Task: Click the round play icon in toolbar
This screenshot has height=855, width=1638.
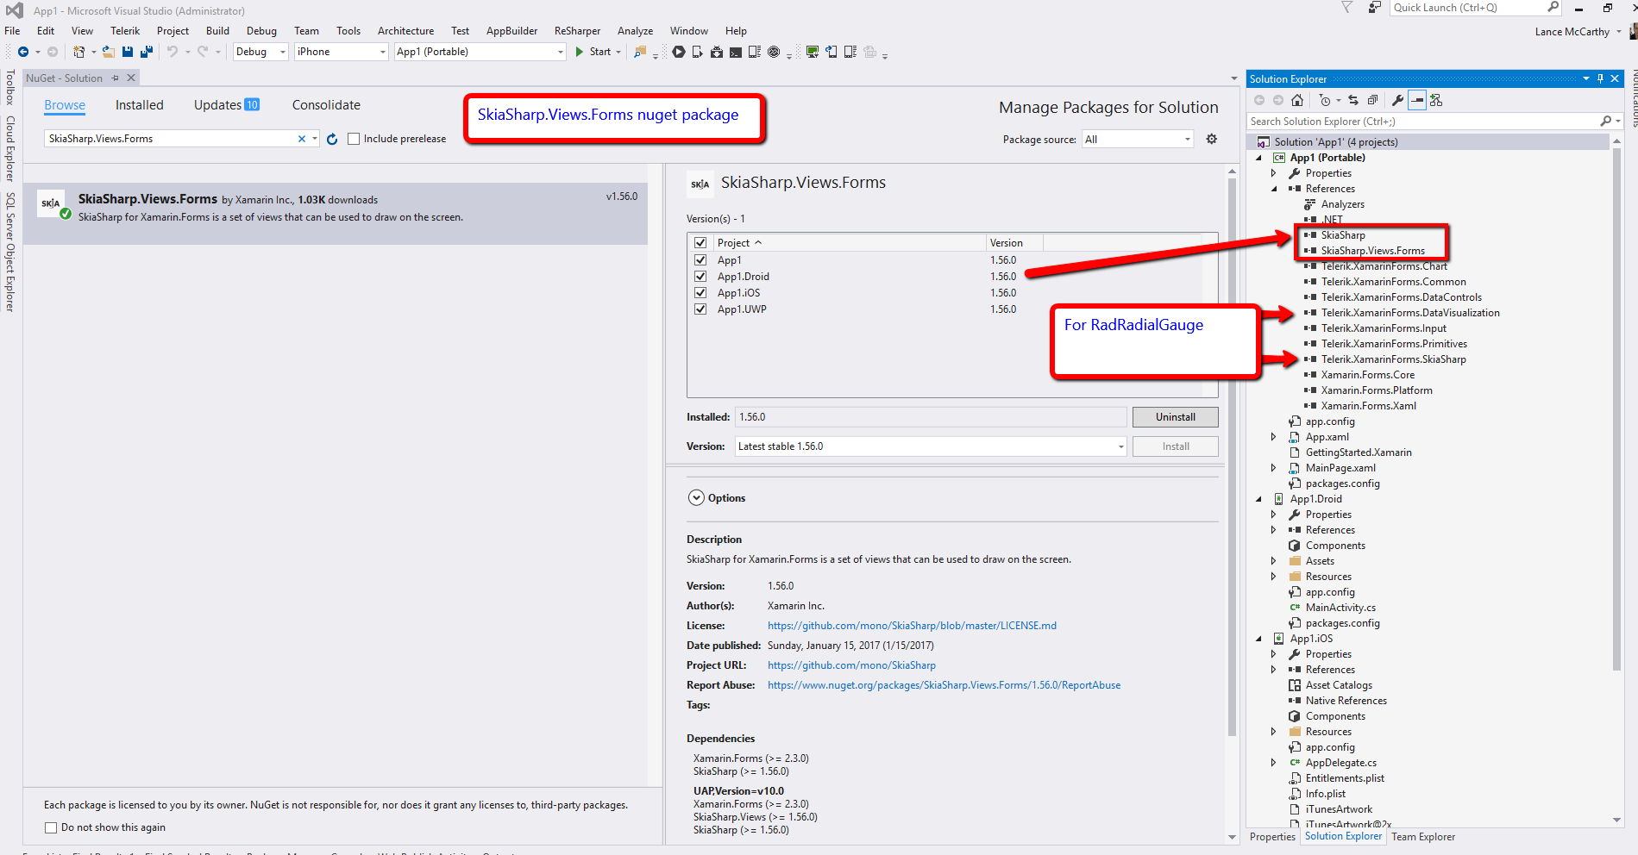Action: 679,52
